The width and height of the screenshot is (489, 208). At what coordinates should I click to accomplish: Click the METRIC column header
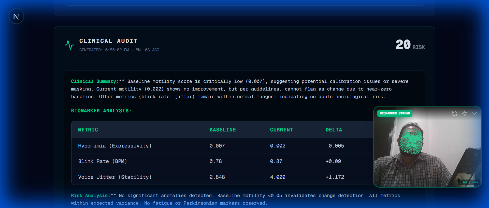point(88,130)
